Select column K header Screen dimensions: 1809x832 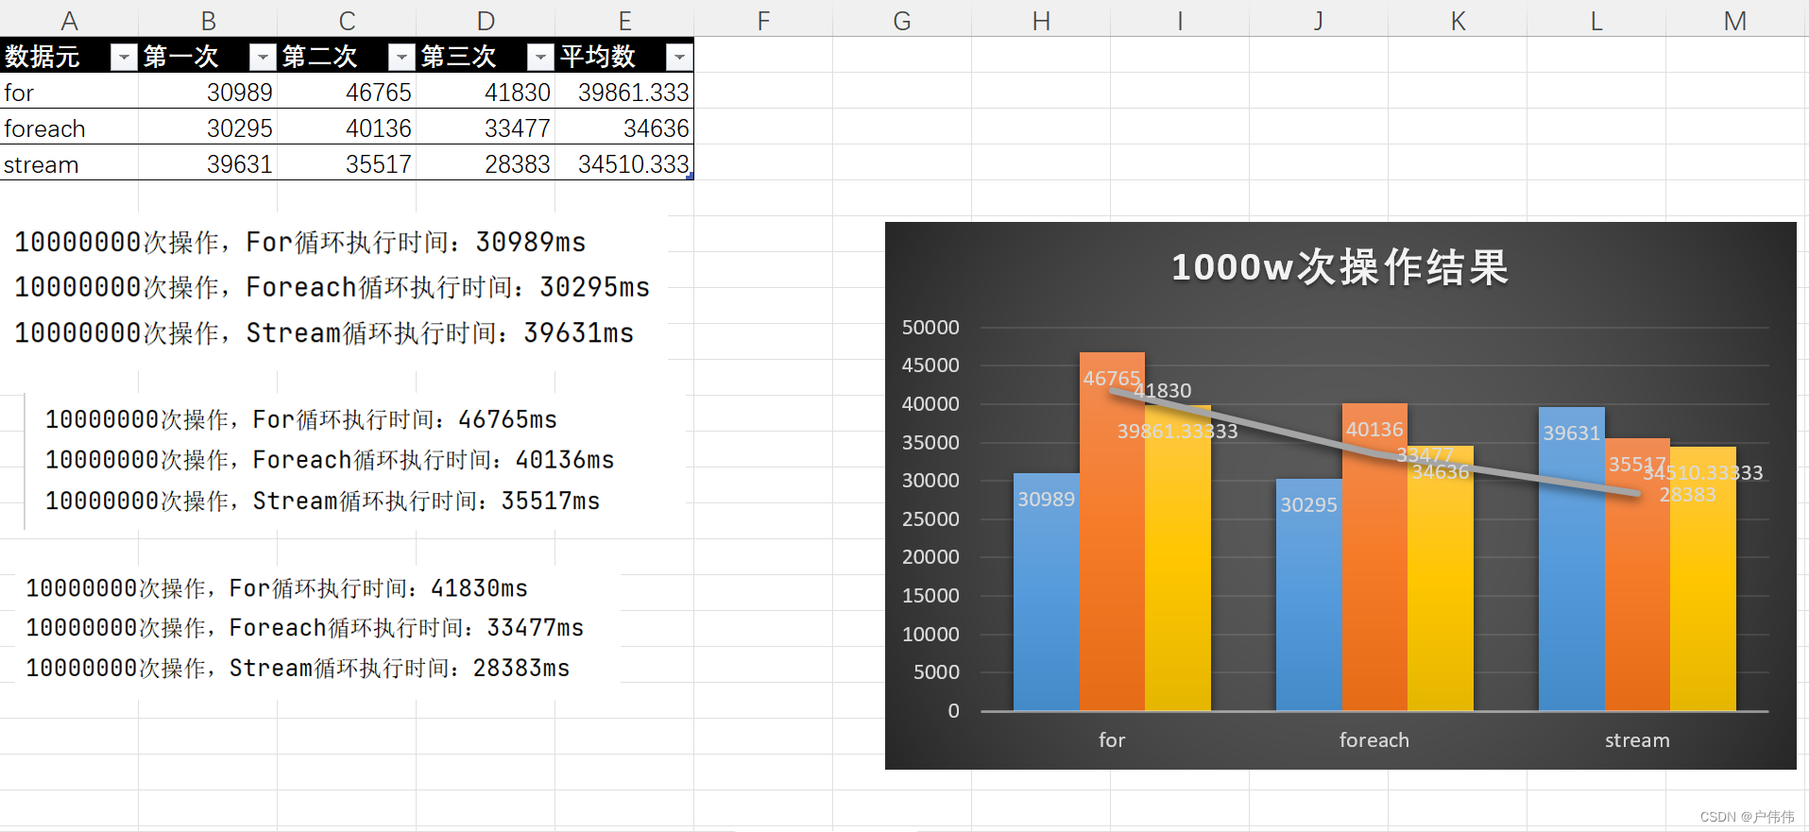click(x=1458, y=21)
